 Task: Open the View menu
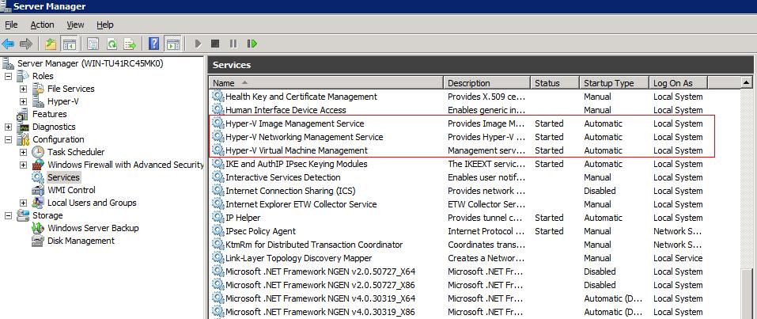coord(75,25)
